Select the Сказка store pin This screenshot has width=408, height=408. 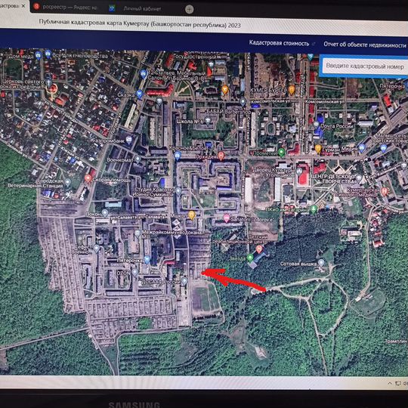tap(140, 94)
